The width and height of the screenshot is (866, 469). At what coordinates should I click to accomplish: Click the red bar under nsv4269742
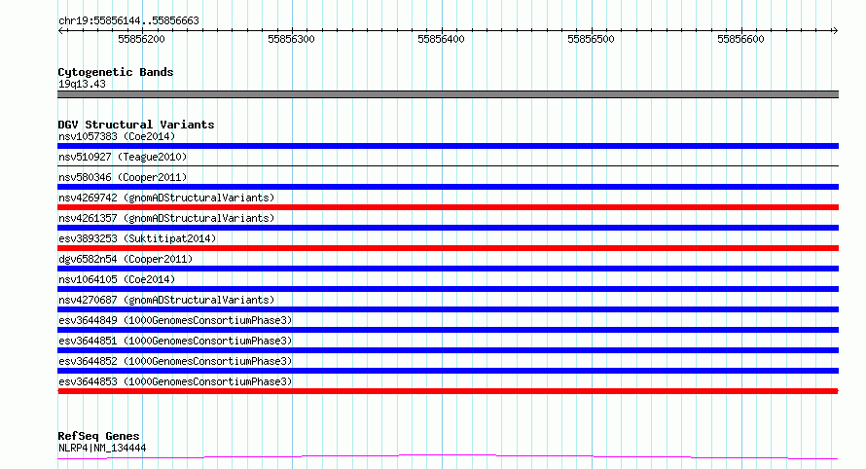point(448,207)
